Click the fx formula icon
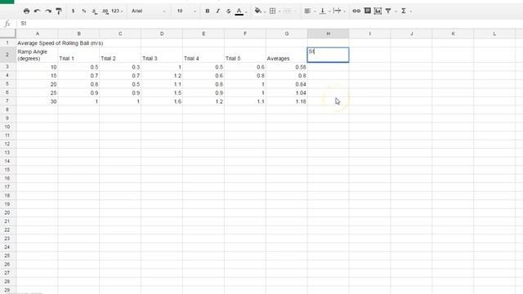523x294 pixels. coord(7,24)
